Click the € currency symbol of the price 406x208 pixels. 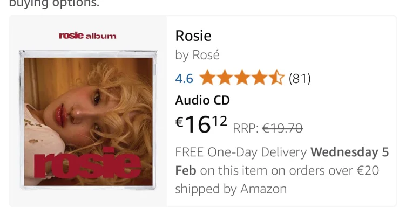pos(180,122)
